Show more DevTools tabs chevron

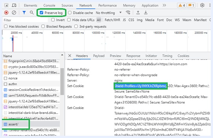[164, 5]
